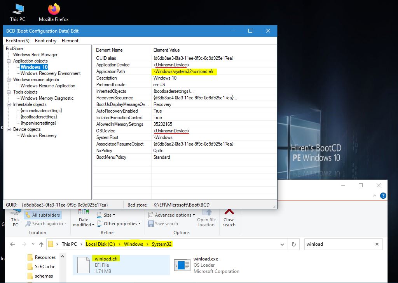This screenshot has width=398, height=283.
Task: Click the refresh icon beside address bar
Action: pos(294,244)
